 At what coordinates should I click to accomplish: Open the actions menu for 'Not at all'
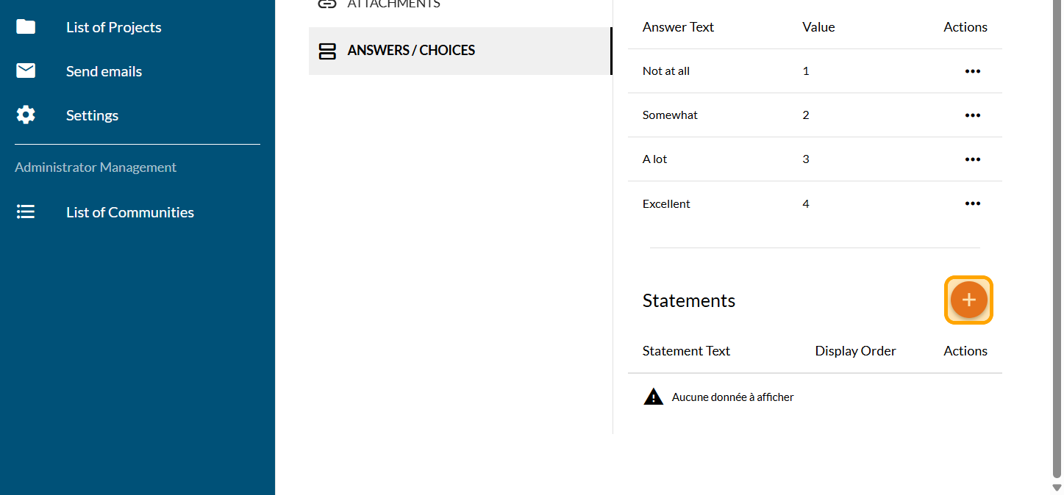(x=972, y=71)
